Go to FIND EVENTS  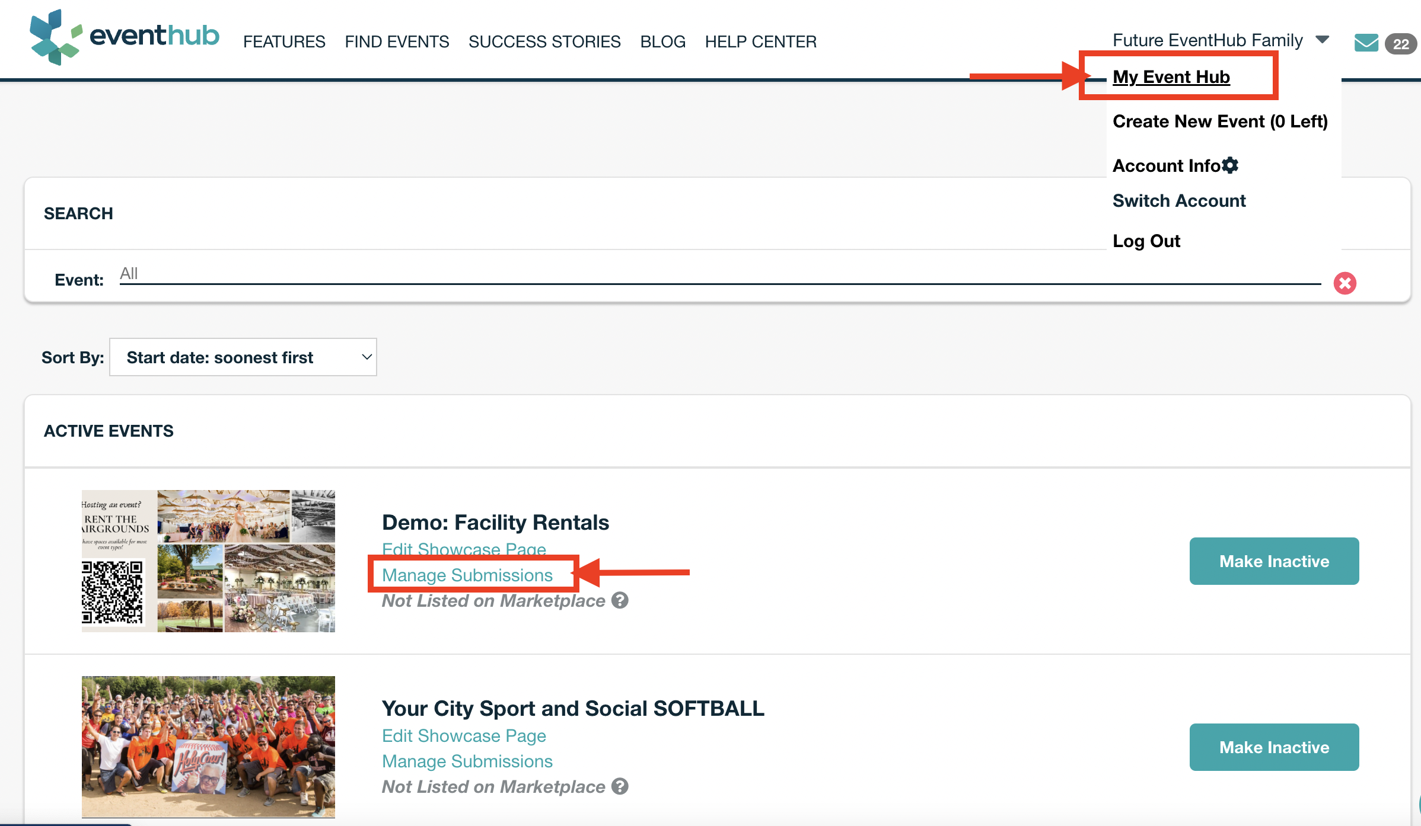coord(397,41)
